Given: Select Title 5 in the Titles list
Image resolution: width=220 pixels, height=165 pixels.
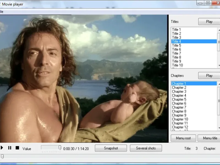Looking at the screenshot, I should click(x=194, y=45).
